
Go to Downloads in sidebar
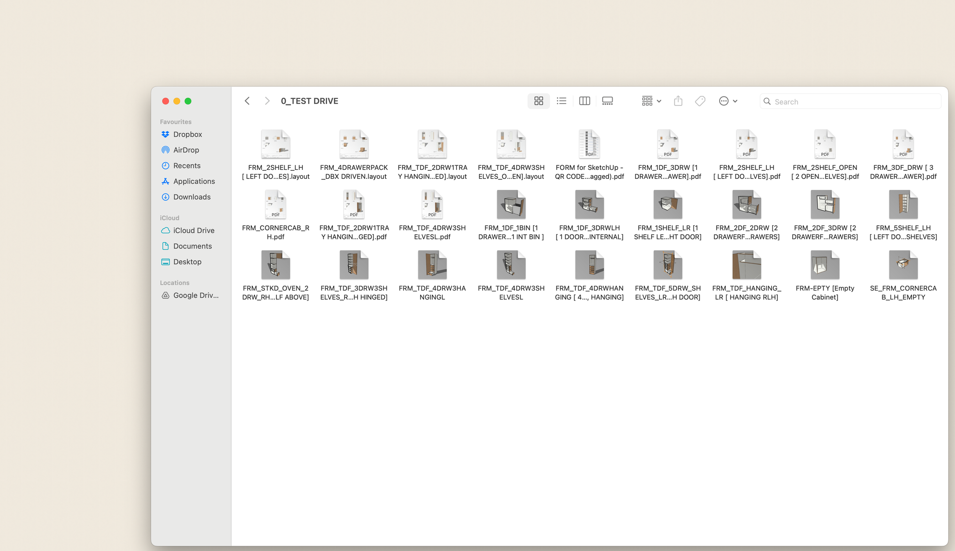(191, 197)
